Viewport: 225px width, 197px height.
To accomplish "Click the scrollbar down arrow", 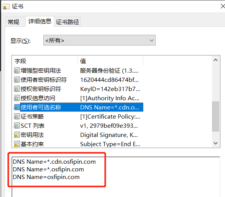I will [215, 143].
